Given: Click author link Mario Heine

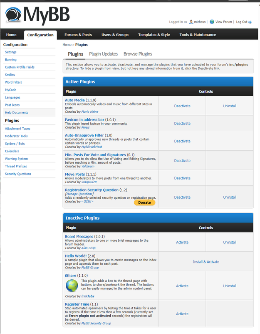Looking at the screenshot, I should [90, 111].
